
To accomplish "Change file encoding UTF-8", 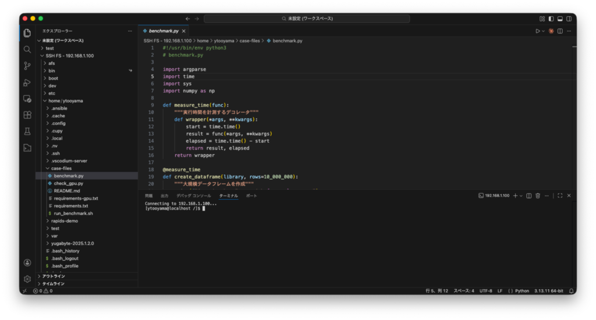I will (x=486, y=291).
